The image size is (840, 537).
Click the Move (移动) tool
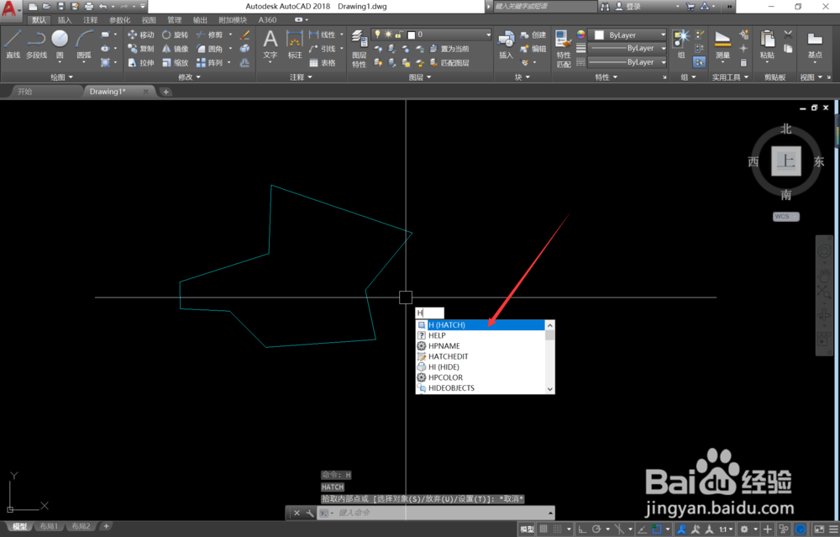tap(141, 34)
